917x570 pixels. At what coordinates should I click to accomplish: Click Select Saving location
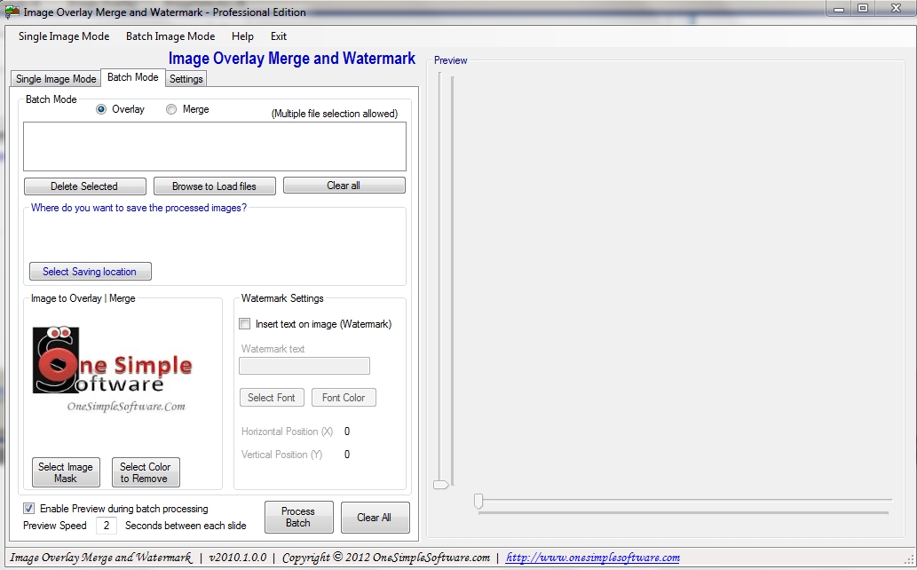coord(90,271)
